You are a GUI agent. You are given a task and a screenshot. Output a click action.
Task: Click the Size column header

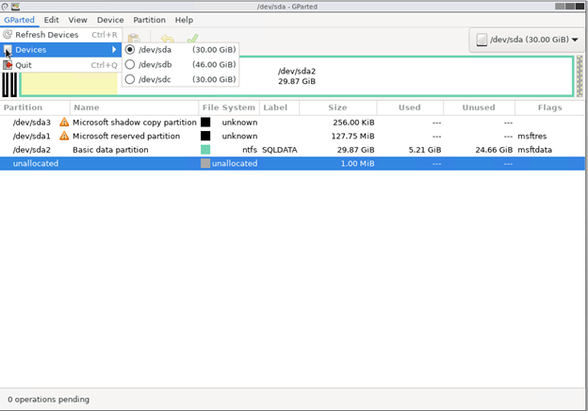[x=338, y=107]
